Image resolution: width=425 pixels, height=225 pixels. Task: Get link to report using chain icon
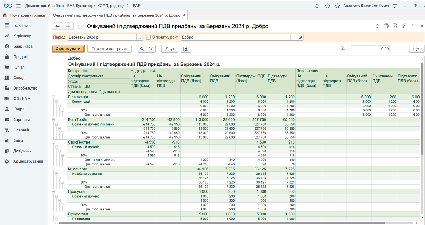404,26
